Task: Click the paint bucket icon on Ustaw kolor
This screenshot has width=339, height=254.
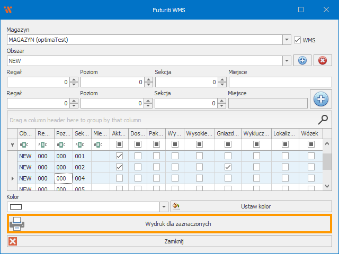Action: [x=177, y=206]
